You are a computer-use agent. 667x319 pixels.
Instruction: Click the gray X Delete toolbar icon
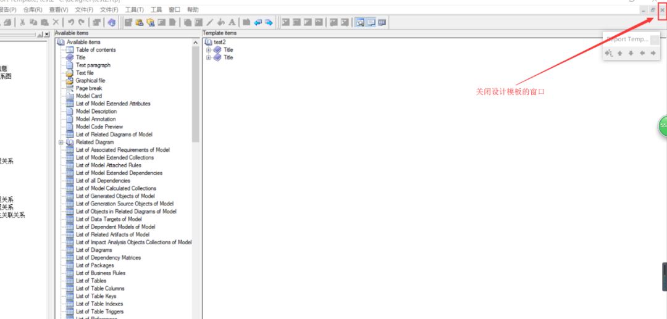click(x=56, y=22)
